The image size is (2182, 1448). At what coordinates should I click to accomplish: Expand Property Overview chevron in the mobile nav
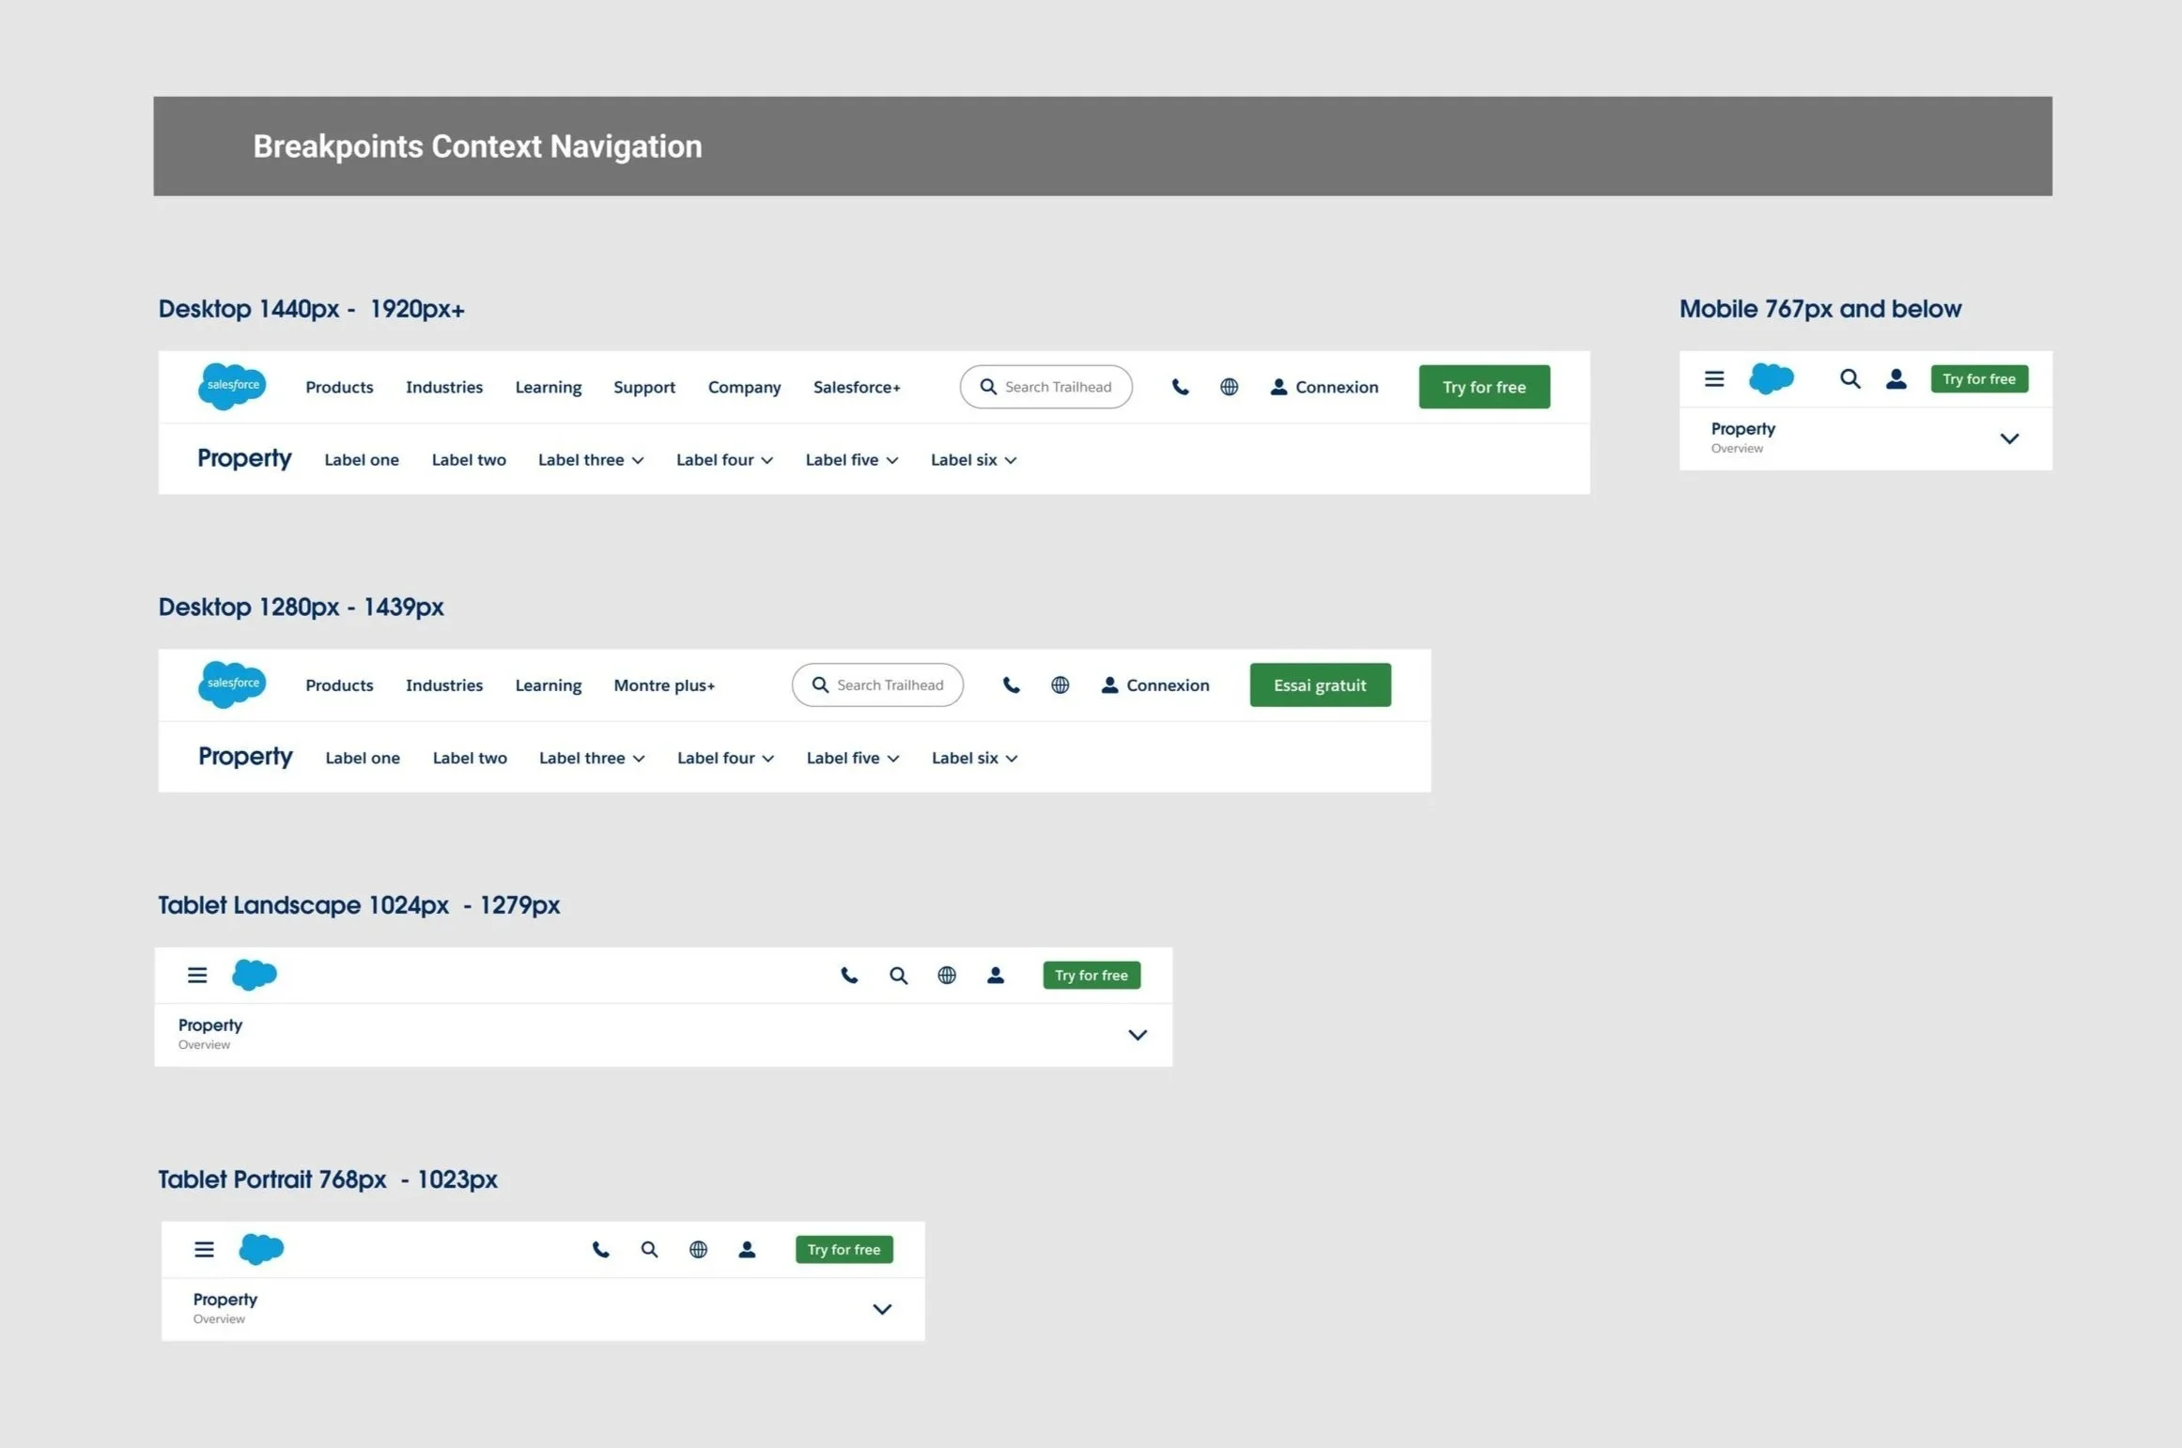tap(2009, 439)
